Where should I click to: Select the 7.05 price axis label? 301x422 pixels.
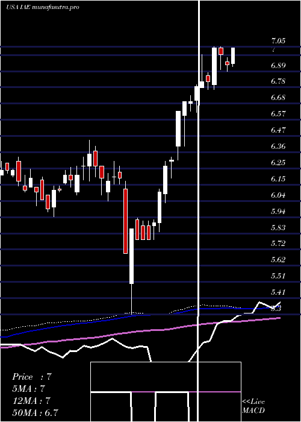[x=278, y=41]
